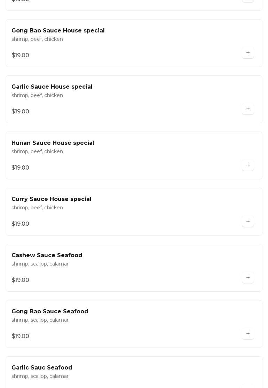Click the ingredients line under Garlic Sauc Seafood
This screenshot has height=388, width=268.
pyautogui.click(x=40, y=376)
